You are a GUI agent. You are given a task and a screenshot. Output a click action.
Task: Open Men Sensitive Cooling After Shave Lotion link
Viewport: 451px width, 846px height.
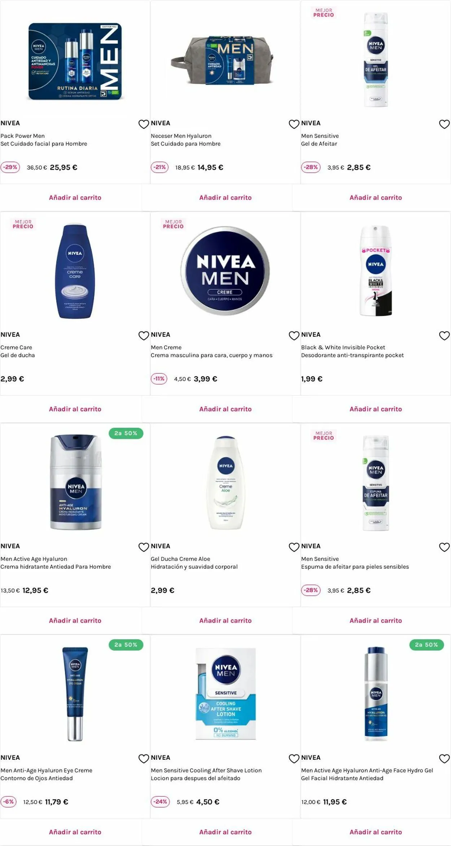(x=206, y=770)
